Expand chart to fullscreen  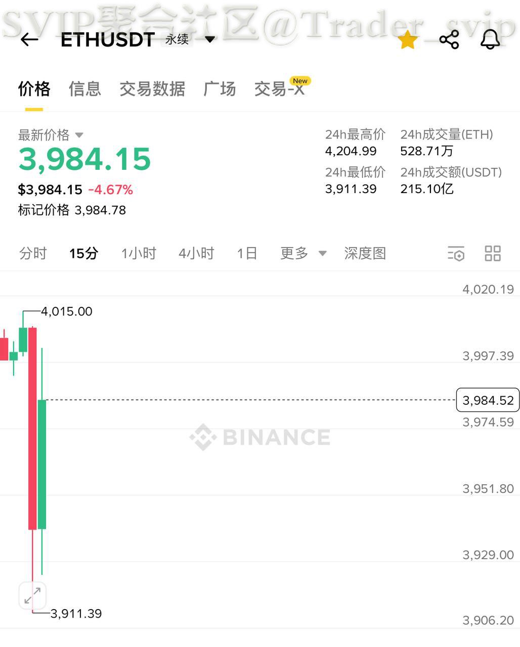[32, 594]
